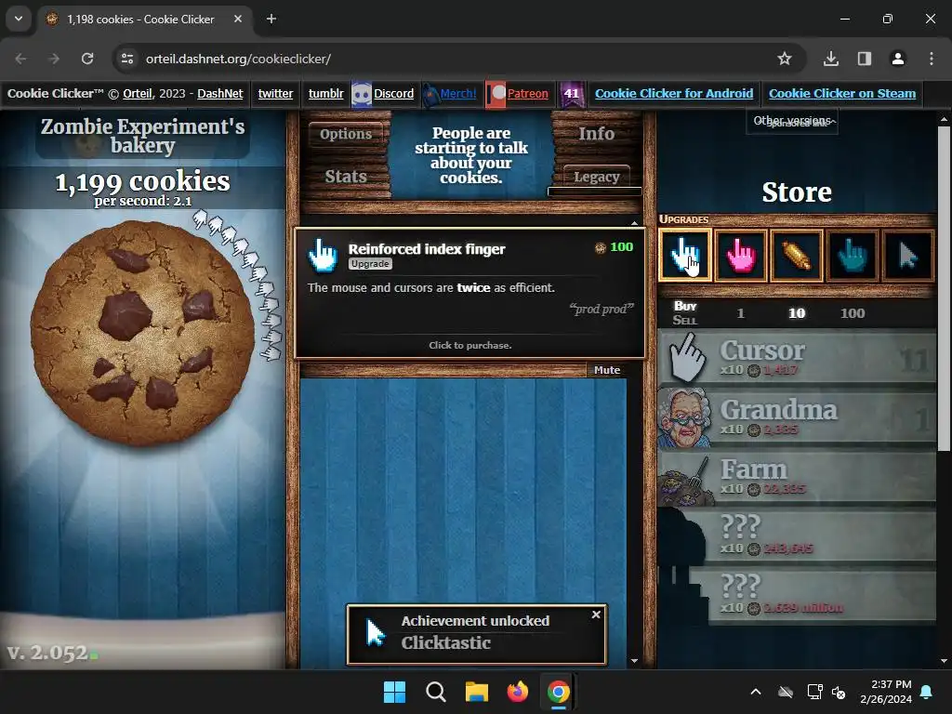Image resolution: width=952 pixels, height=714 pixels.
Task: Click the second locked ??? building
Action: (797, 597)
